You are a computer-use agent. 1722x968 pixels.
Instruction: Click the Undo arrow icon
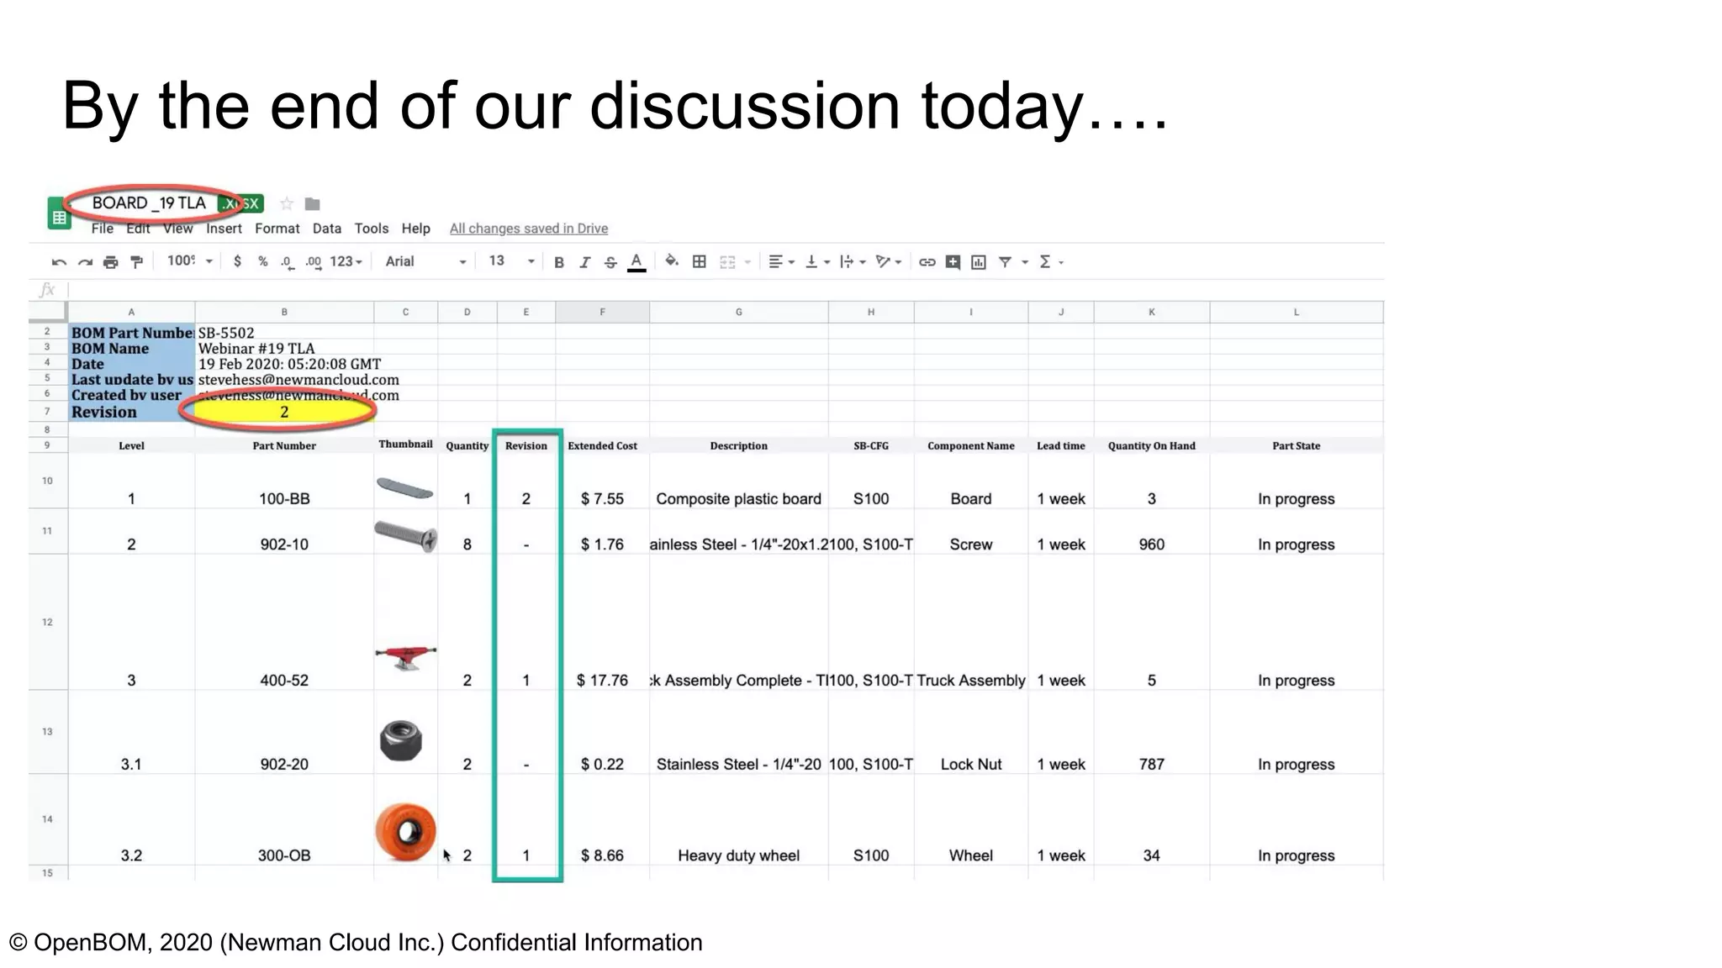point(59,262)
